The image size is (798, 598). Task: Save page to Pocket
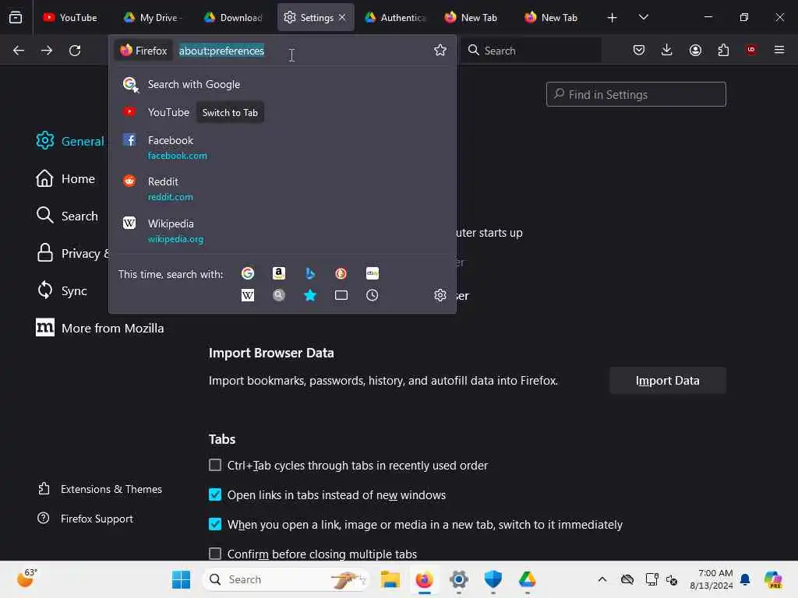coord(639,50)
